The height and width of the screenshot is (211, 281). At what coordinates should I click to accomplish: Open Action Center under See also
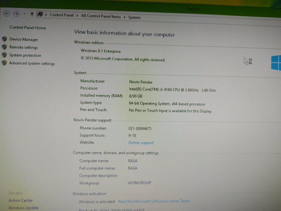click(x=21, y=200)
